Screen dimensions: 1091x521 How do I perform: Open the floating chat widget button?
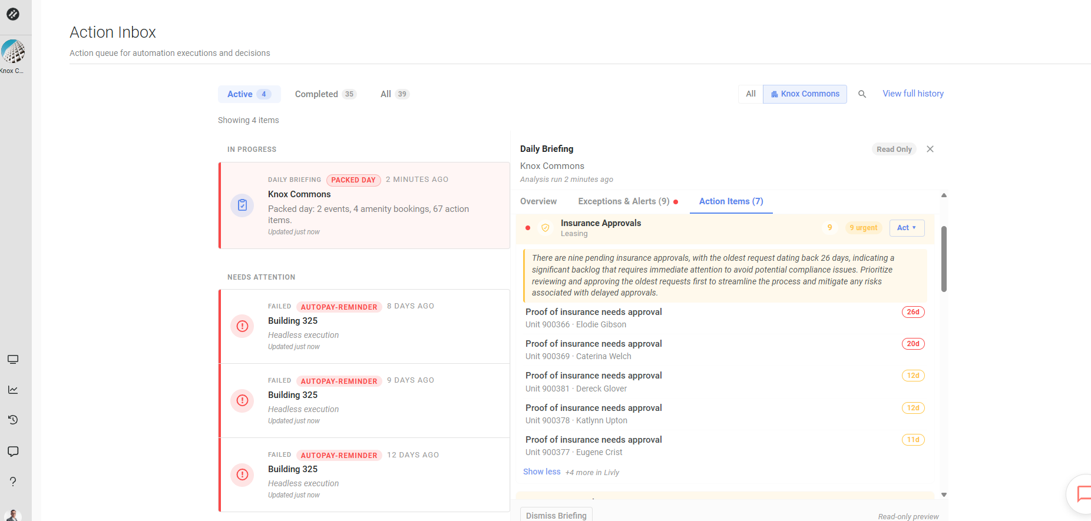point(1082,493)
